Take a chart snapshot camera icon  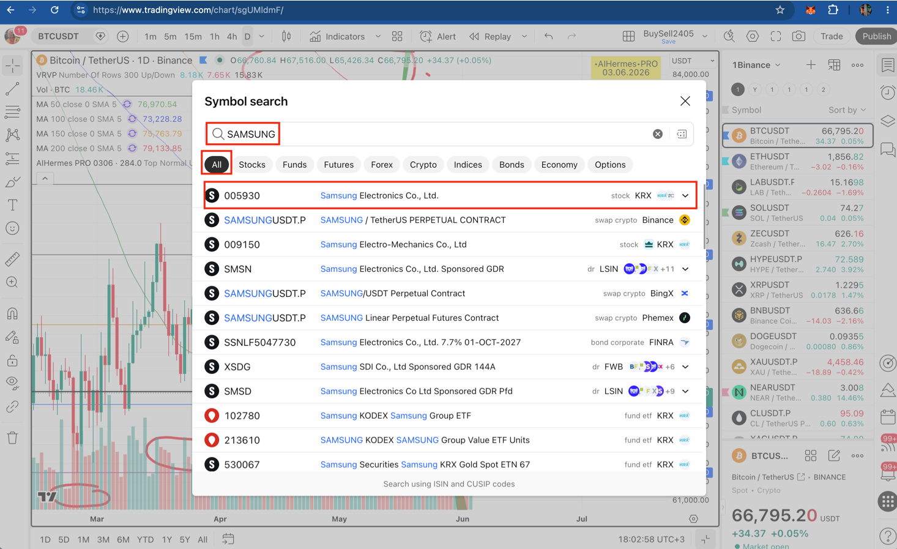point(798,37)
